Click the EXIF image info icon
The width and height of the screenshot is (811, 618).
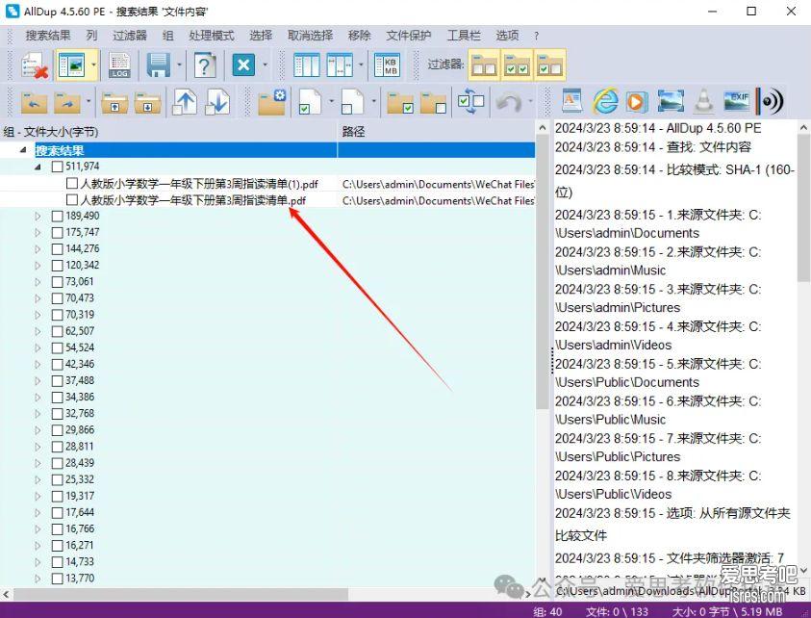[736, 101]
